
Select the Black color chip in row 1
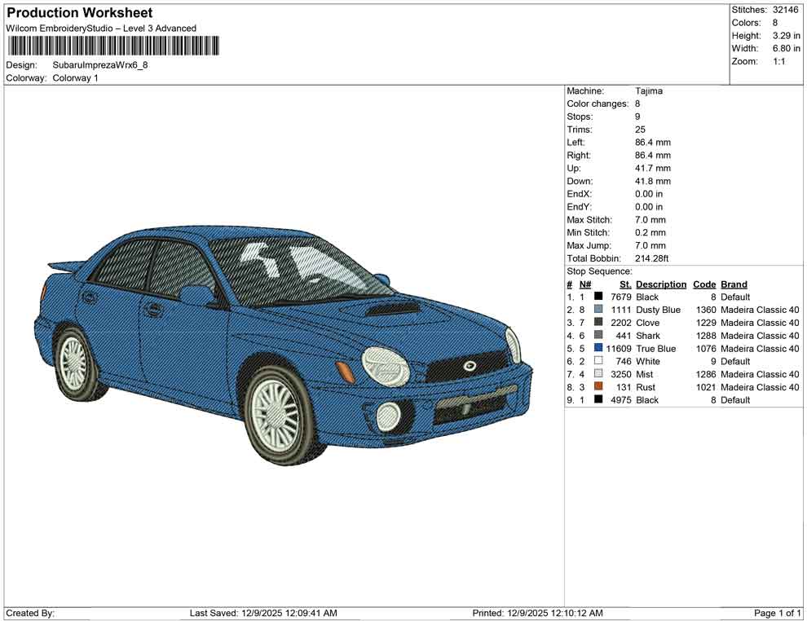pos(599,297)
